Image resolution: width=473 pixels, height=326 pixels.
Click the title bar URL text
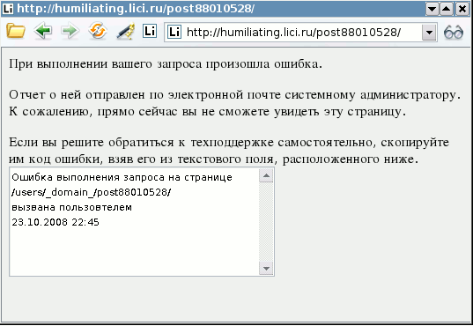pos(136,9)
